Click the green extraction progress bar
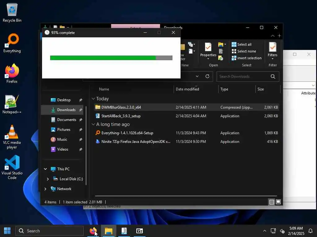Screen dimensions: 317x237 point(111,58)
